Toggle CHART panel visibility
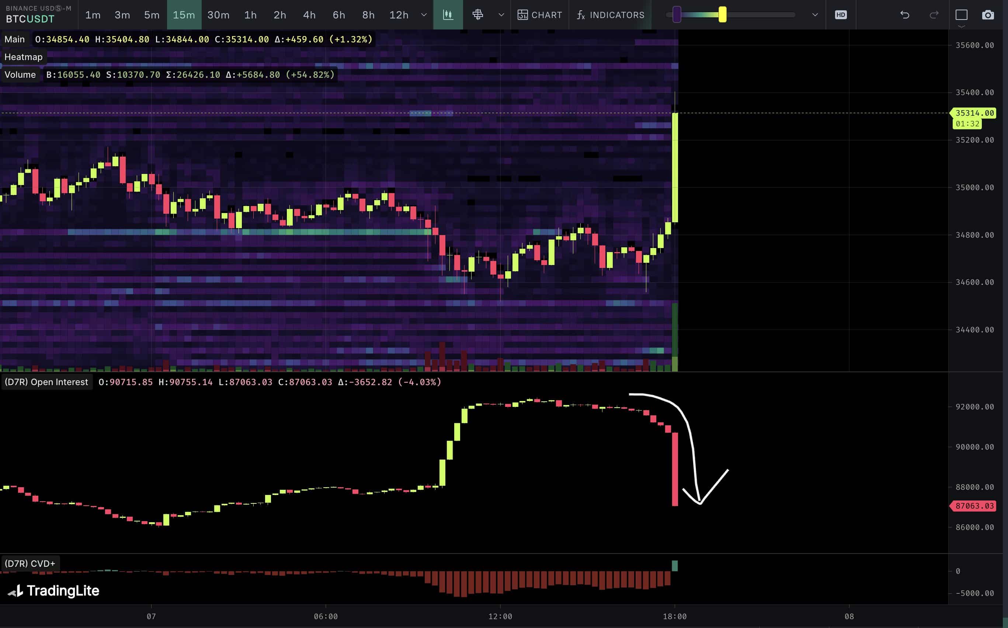This screenshot has height=628, width=1008. (x=539, y=14)
